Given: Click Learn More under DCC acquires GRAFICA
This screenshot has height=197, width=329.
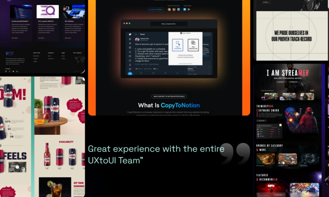Looking at the screenshot, I should tap(42, 38).
